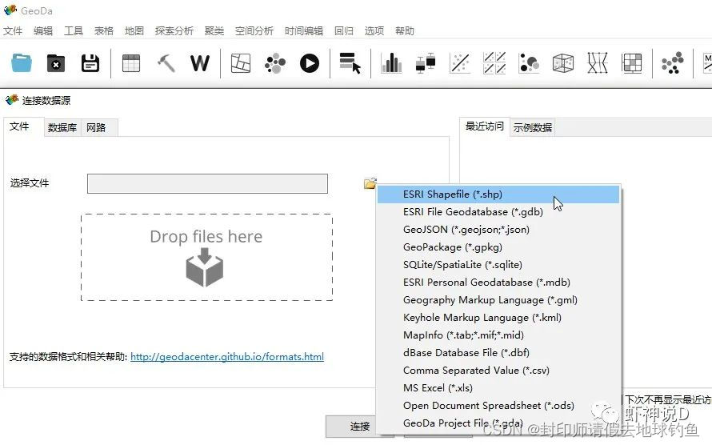This screenshot has height=445, width=712.
Task: Open the conditional plot grid icon
Action: coord(632,63)
